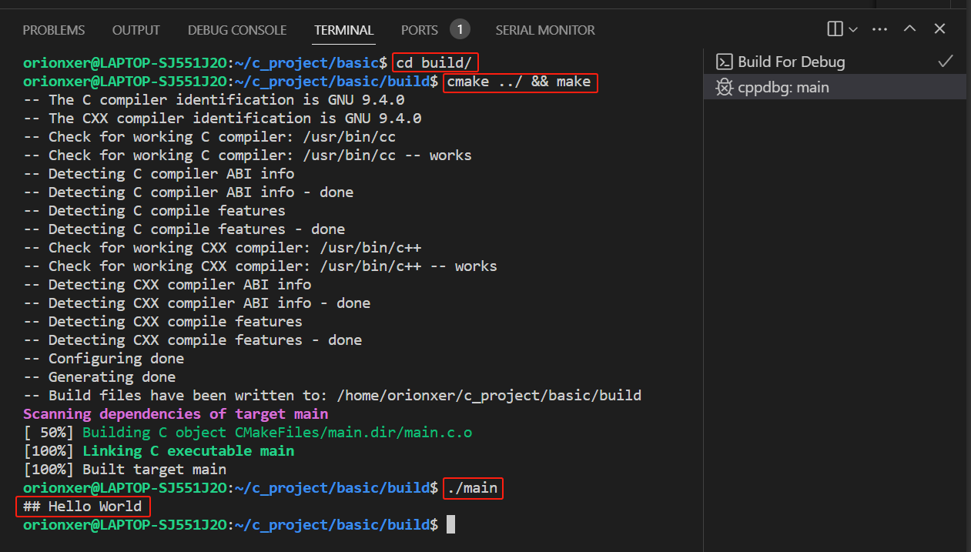Click the terminal cursor at the last prompt
The width and height of the screenshot is (971, 552).
[451, 525]
